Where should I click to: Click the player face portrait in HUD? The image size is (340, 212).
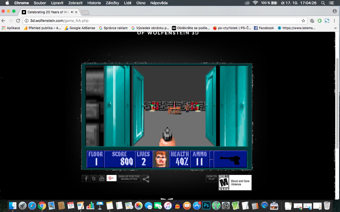tap(161, 159)
